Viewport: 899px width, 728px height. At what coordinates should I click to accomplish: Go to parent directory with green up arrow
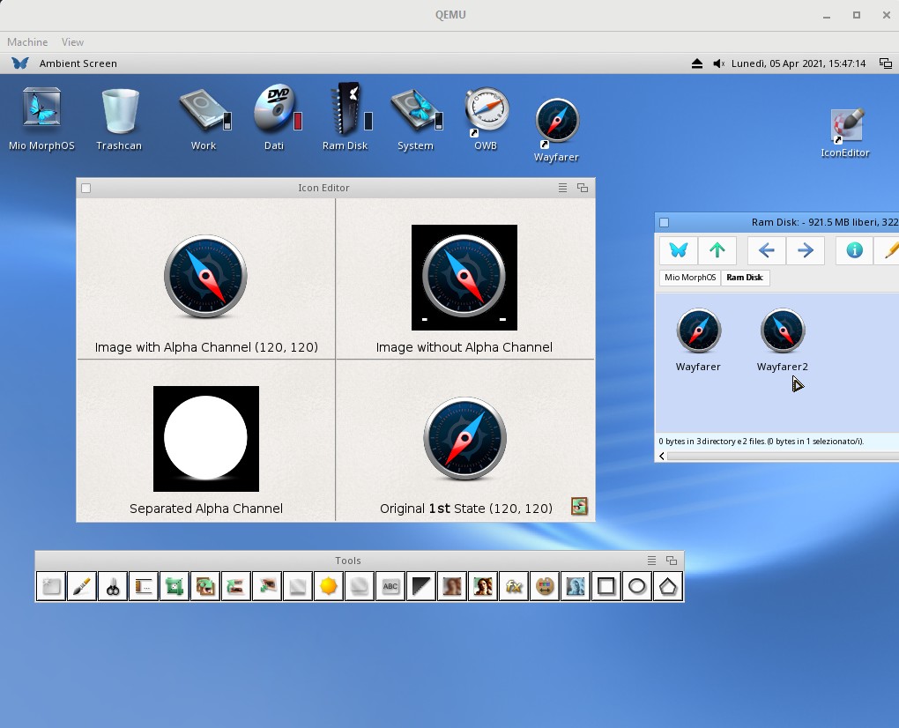[717, 250]
